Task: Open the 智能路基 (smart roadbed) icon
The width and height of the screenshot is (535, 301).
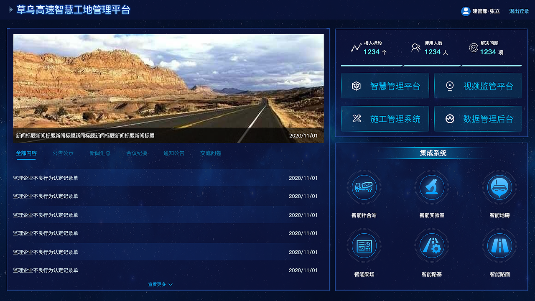Action: [431, 246]
